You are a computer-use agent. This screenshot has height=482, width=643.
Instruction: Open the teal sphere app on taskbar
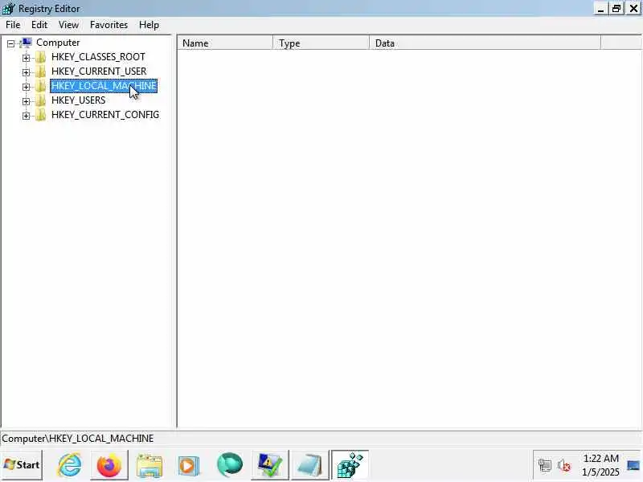pyautogui.click(x=230, y=465)
